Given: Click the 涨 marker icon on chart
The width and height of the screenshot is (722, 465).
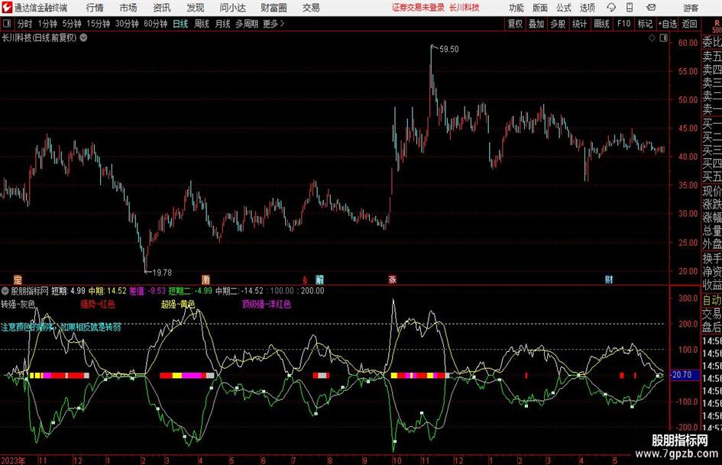Looking at the screenshot, I should 392,279.
